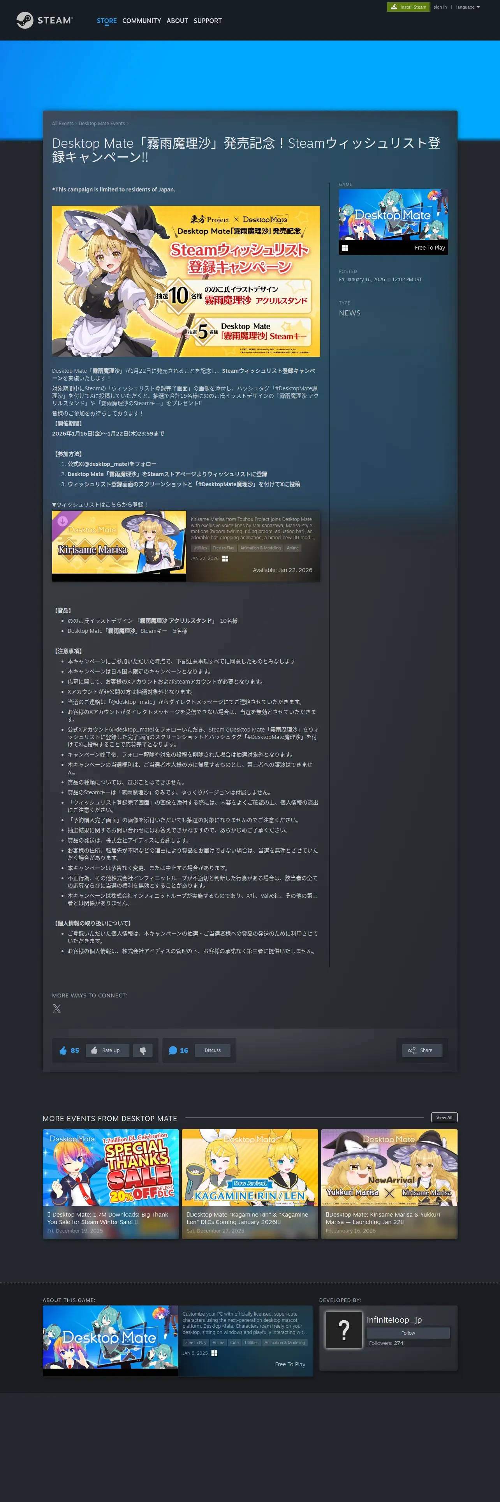Click the Cute tag in About This Game
Image resolution: width=500 pixels, height=1502 pixels.
pyautogui.click(x=234, y=1342)
